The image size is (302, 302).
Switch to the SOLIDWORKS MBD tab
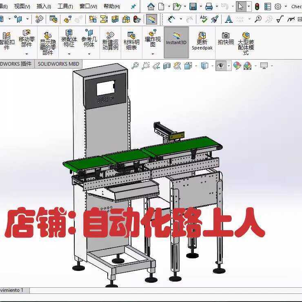(x=58, y=64)
